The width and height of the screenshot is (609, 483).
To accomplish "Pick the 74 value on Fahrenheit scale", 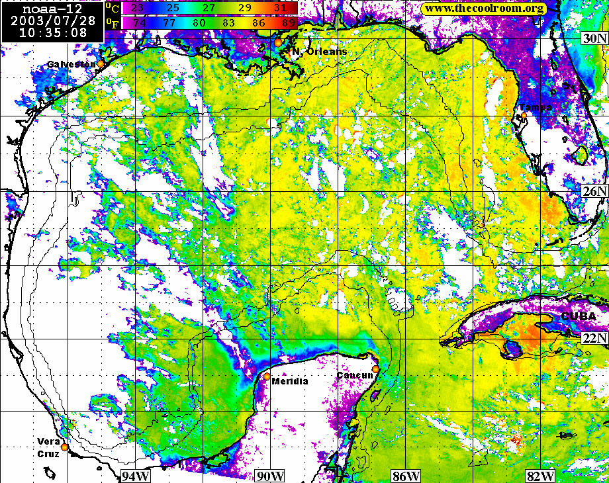I will [140, 23].
